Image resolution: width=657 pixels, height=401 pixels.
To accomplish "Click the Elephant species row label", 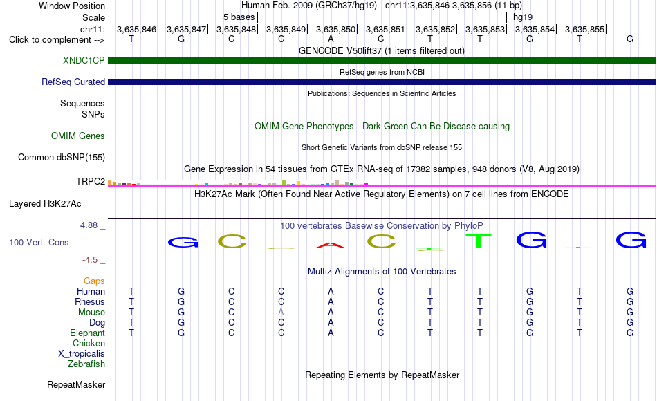I will 87,333.
